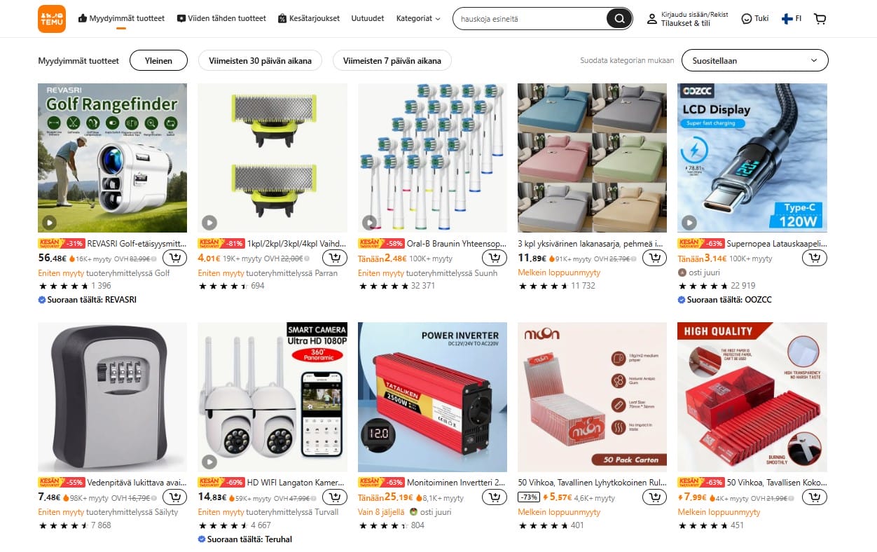This screenshot has height=552, width=877.
Task: Select Viimeisten 7 päivän aikana filter
Action: pyautogui.click(x=392, y=60)
